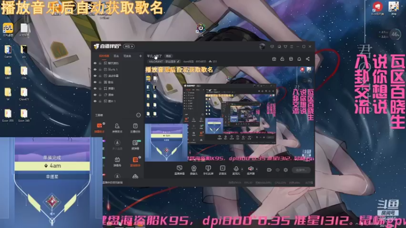Viewport: 406px width, 228px height.
Task: Edit the VALORANT category pencil icon
Action: click(178, 61)
